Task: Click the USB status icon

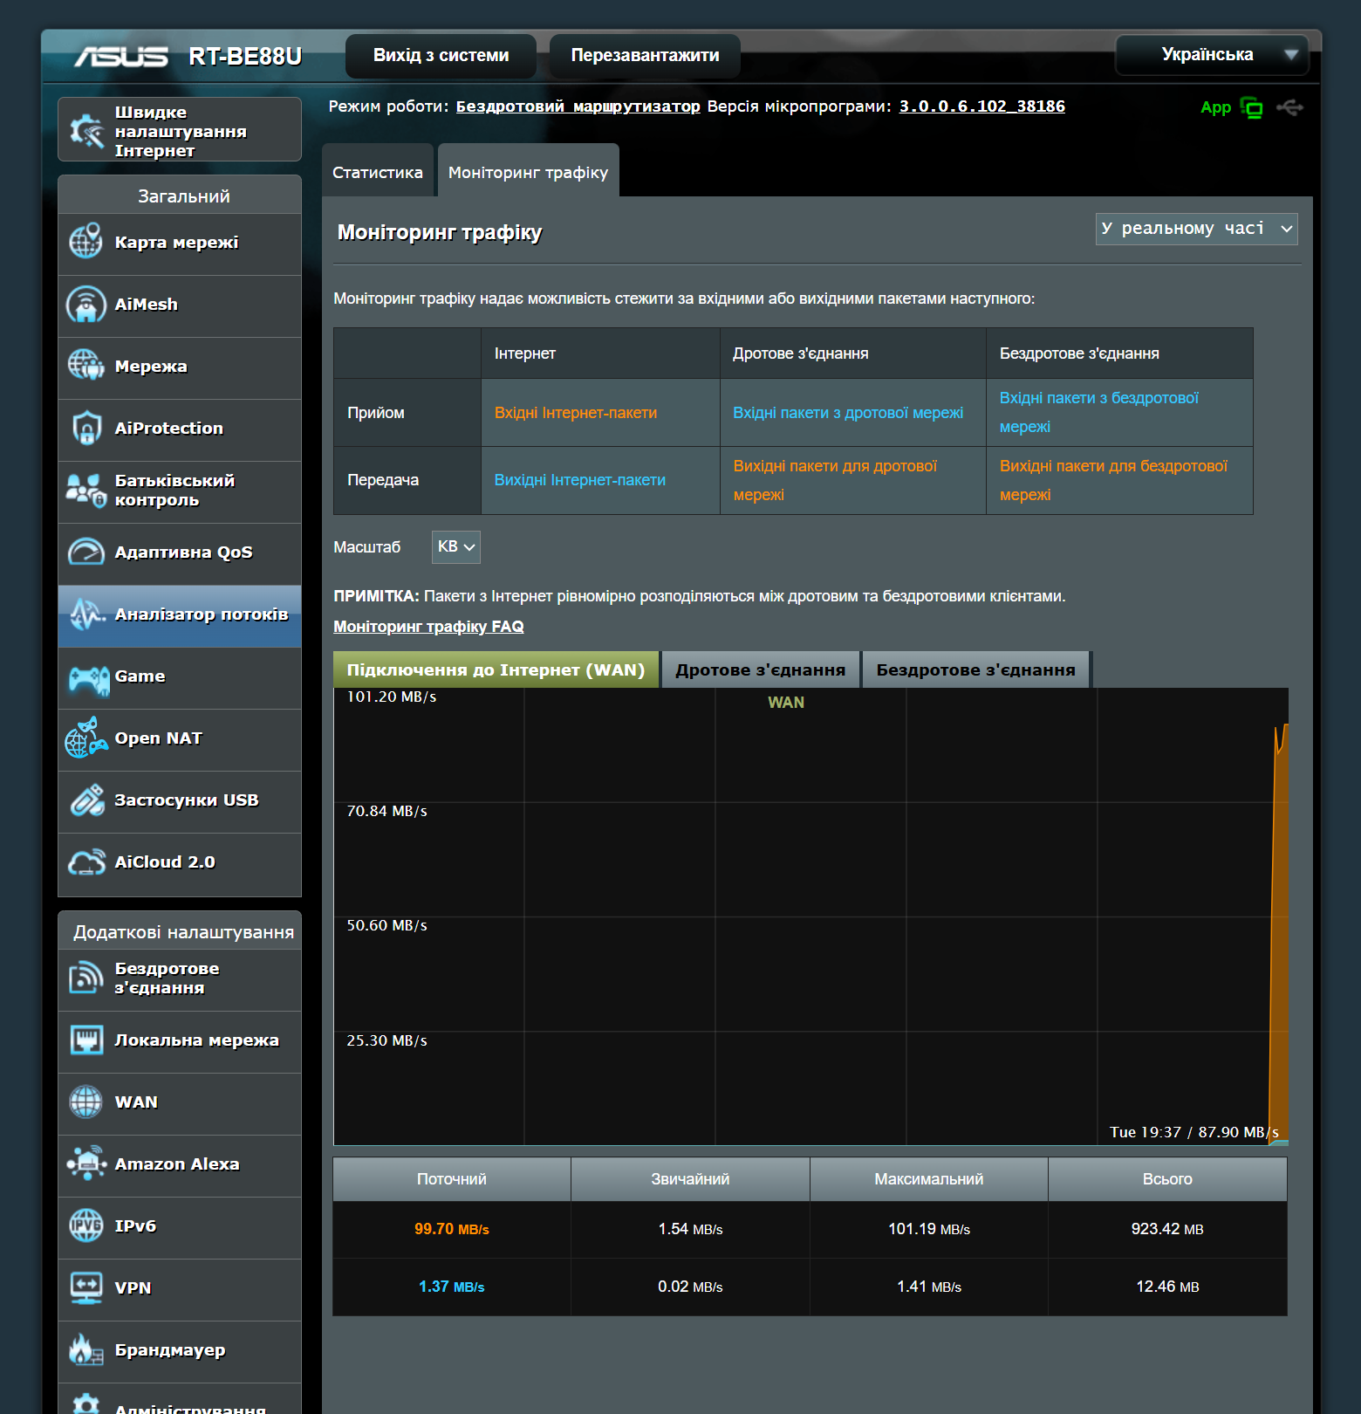Action: [1289, 107]
